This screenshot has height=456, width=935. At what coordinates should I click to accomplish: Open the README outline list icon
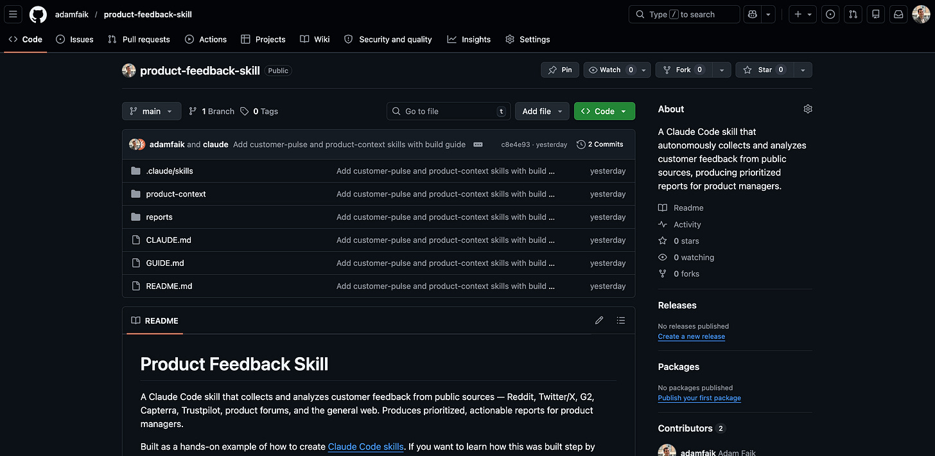click(620, 320)
